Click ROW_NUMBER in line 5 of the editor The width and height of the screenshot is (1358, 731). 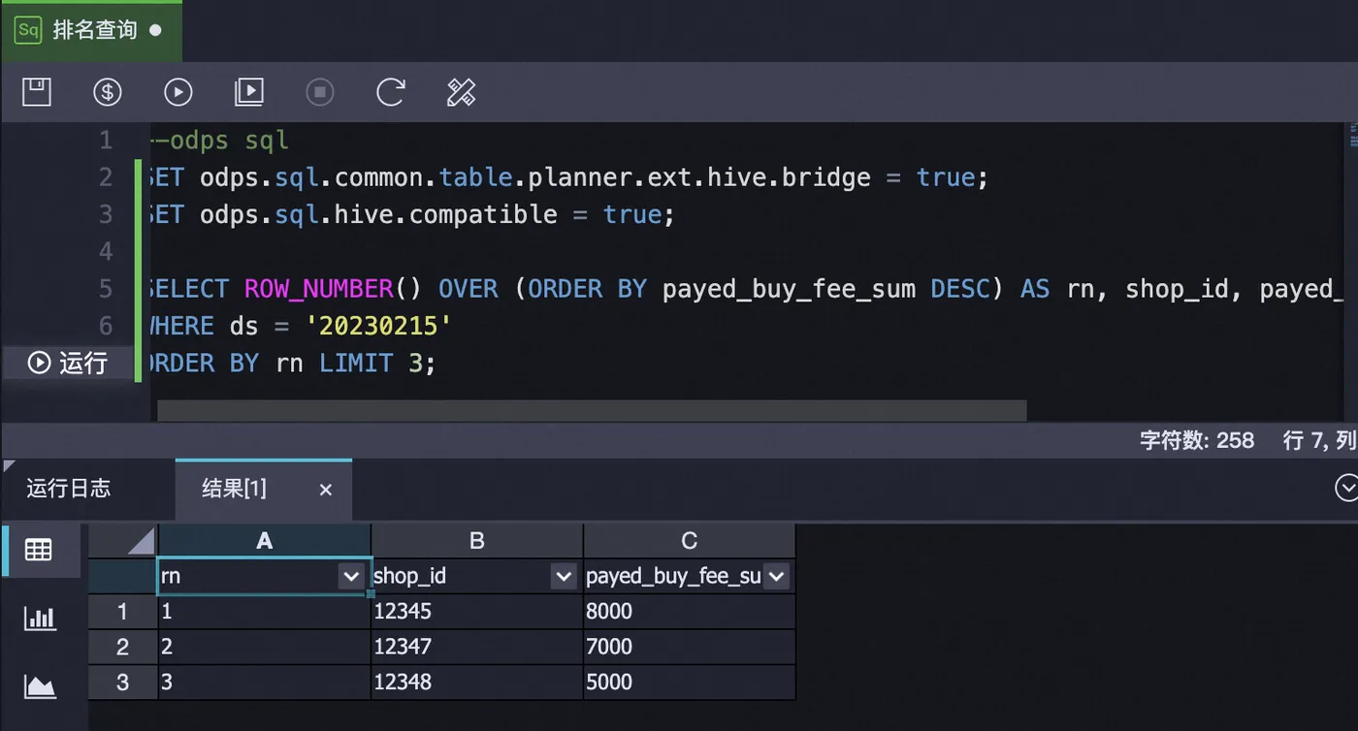319,289
